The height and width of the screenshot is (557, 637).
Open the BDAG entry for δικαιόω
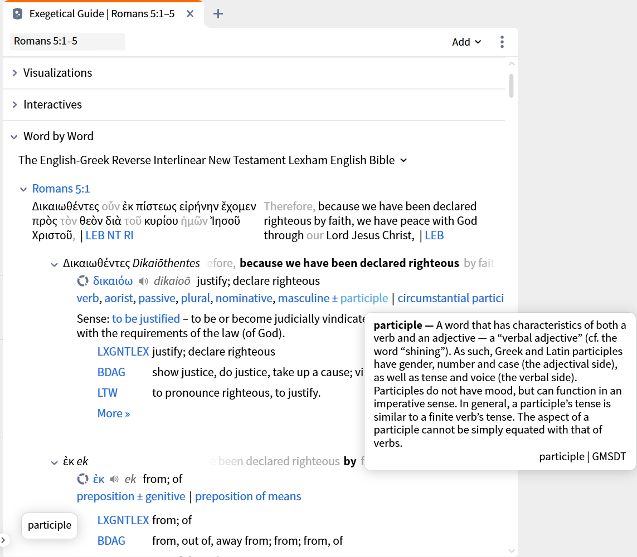[111, 372]
